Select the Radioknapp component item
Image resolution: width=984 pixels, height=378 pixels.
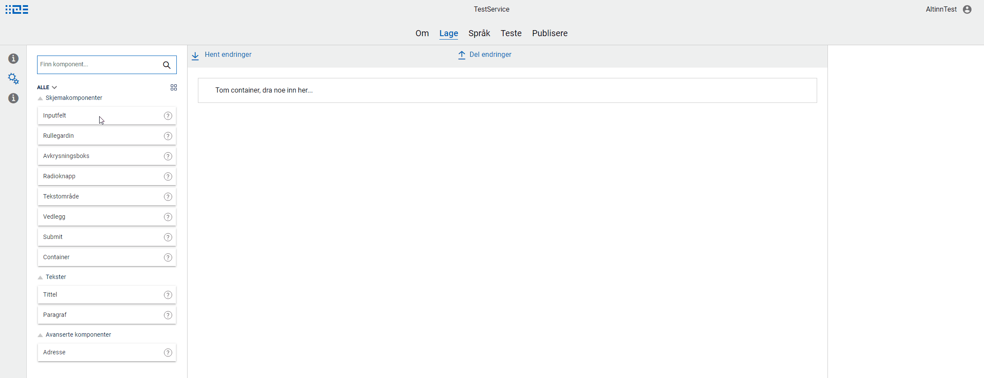107,177
